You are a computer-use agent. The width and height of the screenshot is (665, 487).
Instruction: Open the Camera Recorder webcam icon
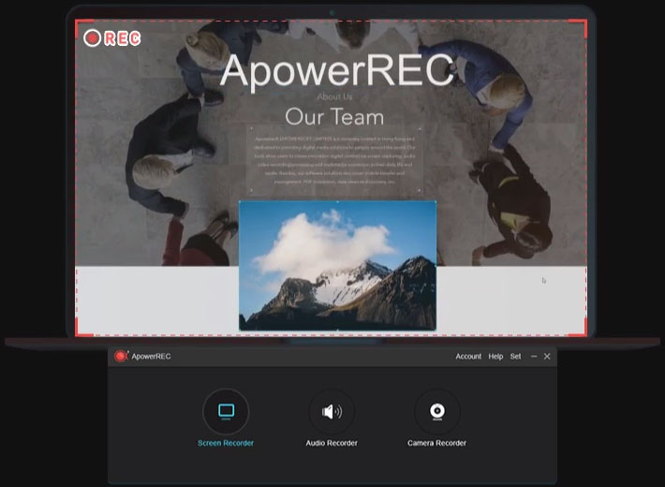coord(437,411)
